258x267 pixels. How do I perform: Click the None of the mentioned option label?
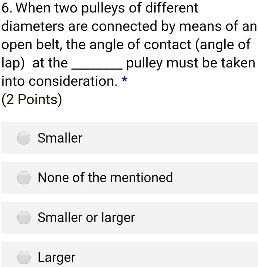tap(105, 178)
